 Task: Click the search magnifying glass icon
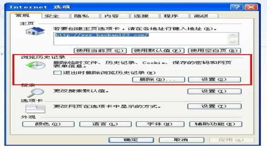click(36, 93)
